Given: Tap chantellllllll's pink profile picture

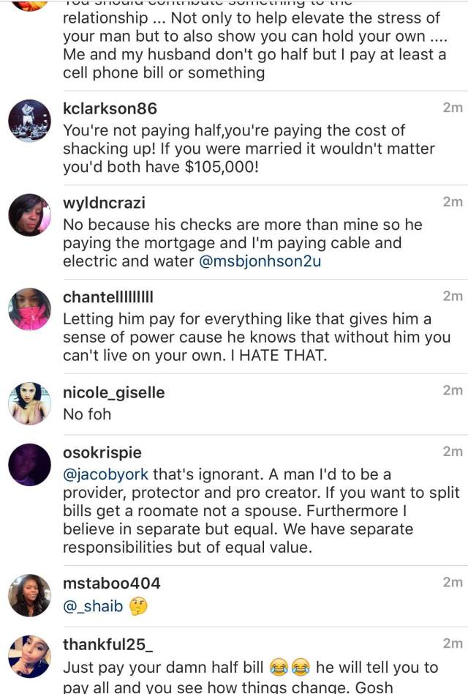Looking at the screenshot, I should click(29, 310).
